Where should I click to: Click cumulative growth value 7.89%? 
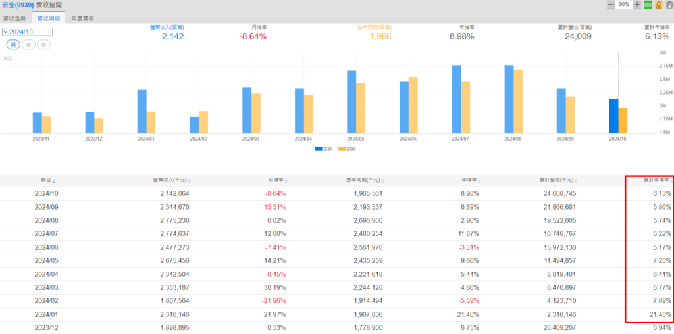pyautogui.click(x=663, y=301)
